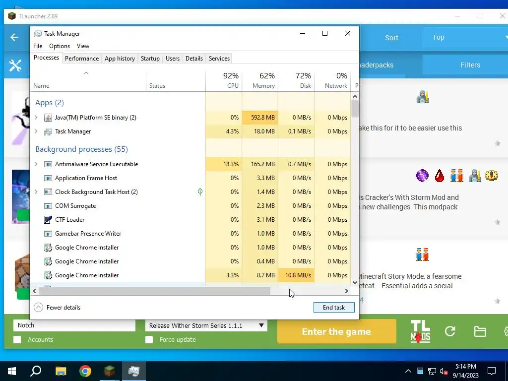508x381 pixels.
Task: Click the green leaf suspended status icon
Action: coord(200,192)
